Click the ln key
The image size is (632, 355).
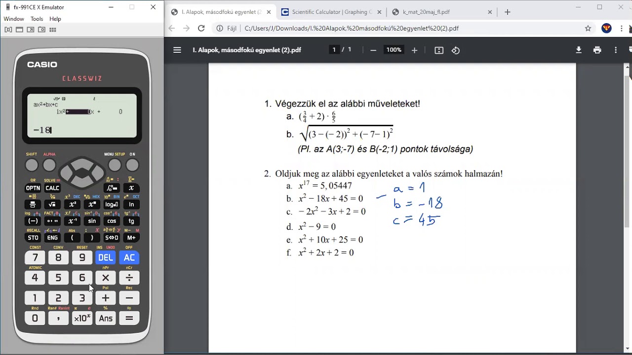(131, 205)
